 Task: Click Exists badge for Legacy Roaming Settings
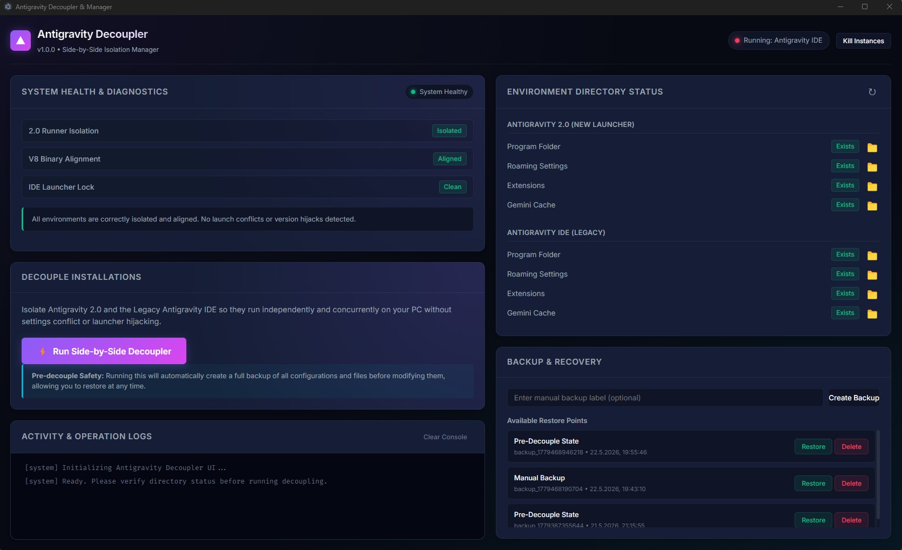coord(845,274)
